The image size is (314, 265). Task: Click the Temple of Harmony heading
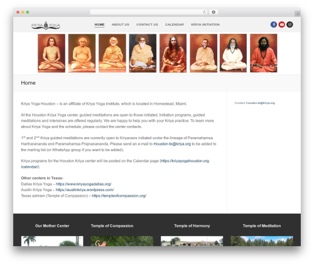192,226
